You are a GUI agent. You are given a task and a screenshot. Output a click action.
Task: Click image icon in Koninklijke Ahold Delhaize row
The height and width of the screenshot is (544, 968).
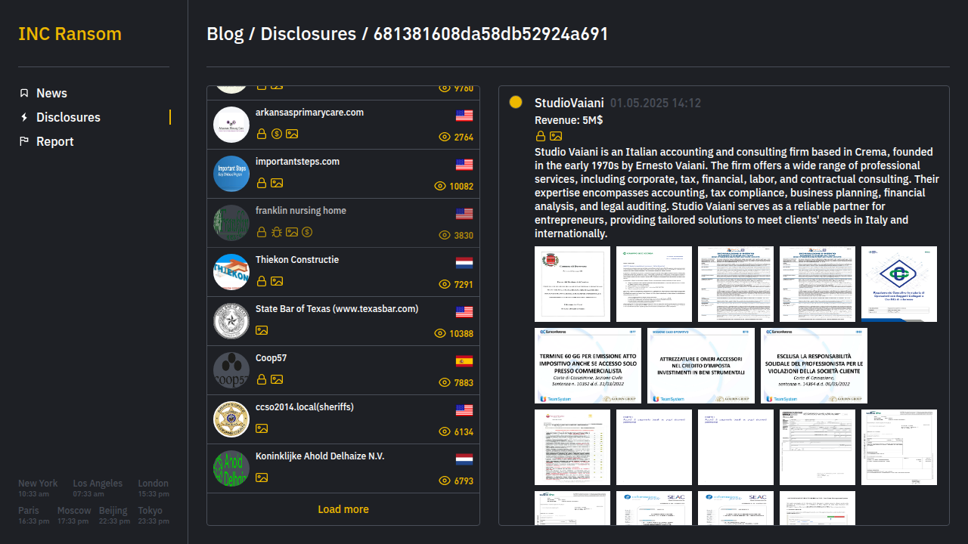[262, 478]
